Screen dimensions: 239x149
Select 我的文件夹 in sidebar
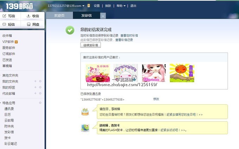[x=10, y=82]
